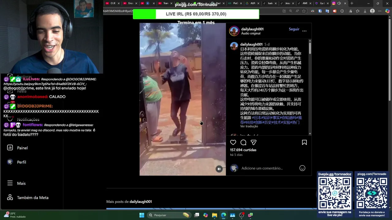Click the Ver tradução link
This screenshot has height=220, width=392.
(x=249, y=126)
